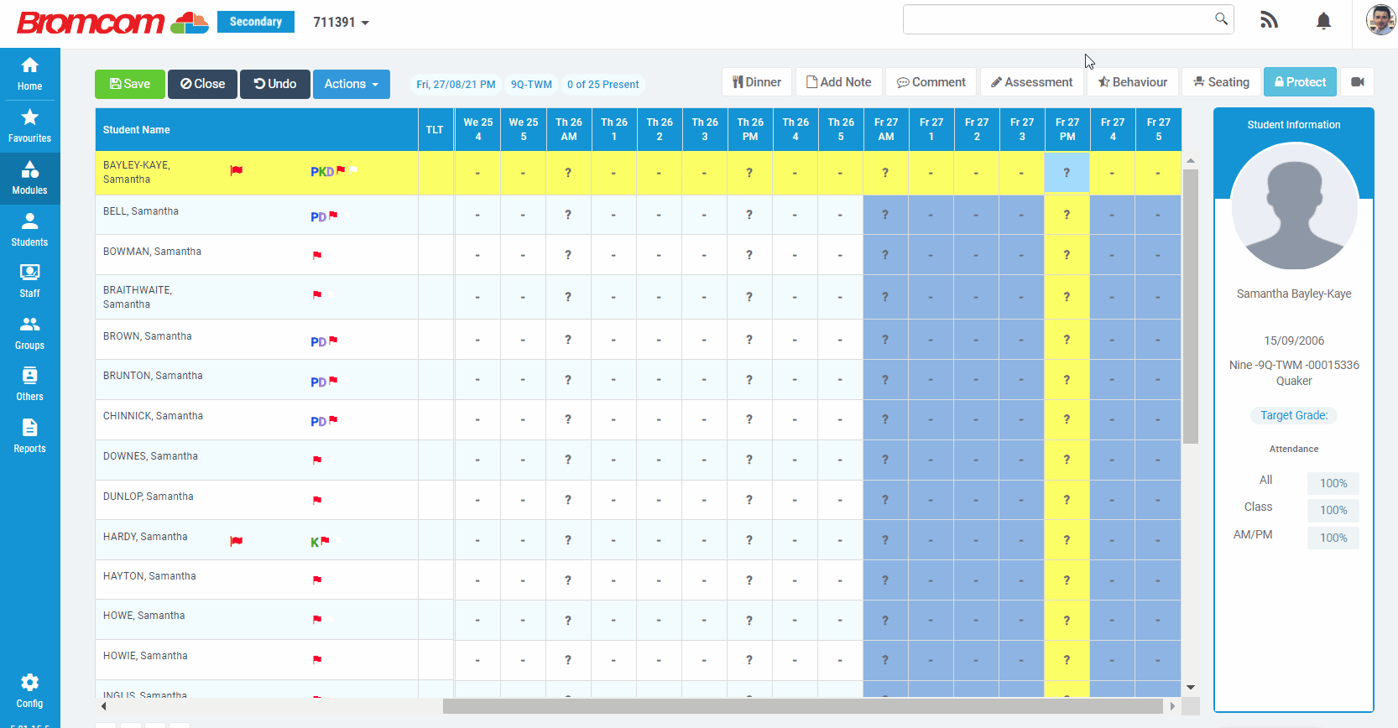1398x728 pixels.
Task: Select the Th 26 AM mark for Bell
Action: click(x=568, y=215)
